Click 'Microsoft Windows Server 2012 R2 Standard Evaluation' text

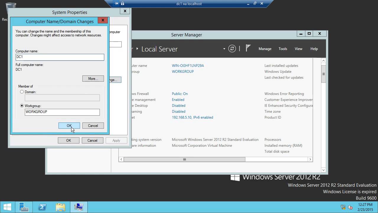point(215,140)
